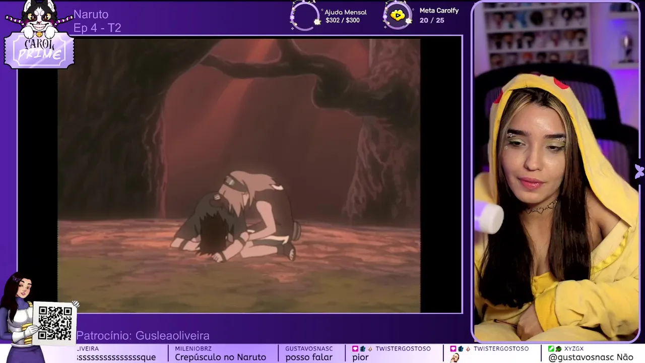Click the 'Naruto' title text

pyautogui.click(x=91, y=14)
